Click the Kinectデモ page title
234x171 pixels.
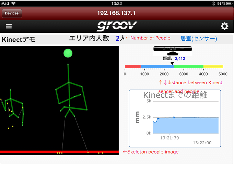click(19, 40)
